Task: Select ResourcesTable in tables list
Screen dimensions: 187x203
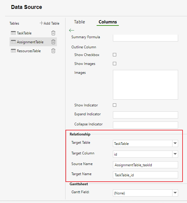Action: click(33, 51)
